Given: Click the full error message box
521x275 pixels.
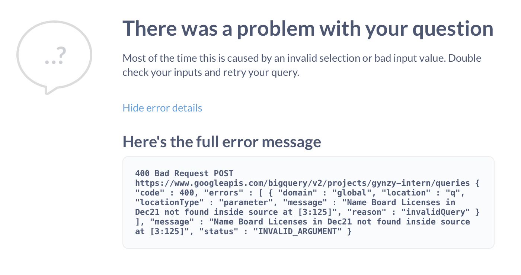Looking at the screenshot, I should [x=308, y=203].
